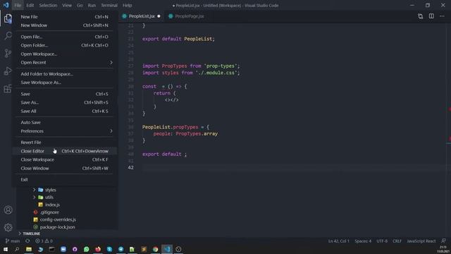451x254 pixels.
Task: Click the Visual Studio Code taskbar icon
Action: click(167, 249)
